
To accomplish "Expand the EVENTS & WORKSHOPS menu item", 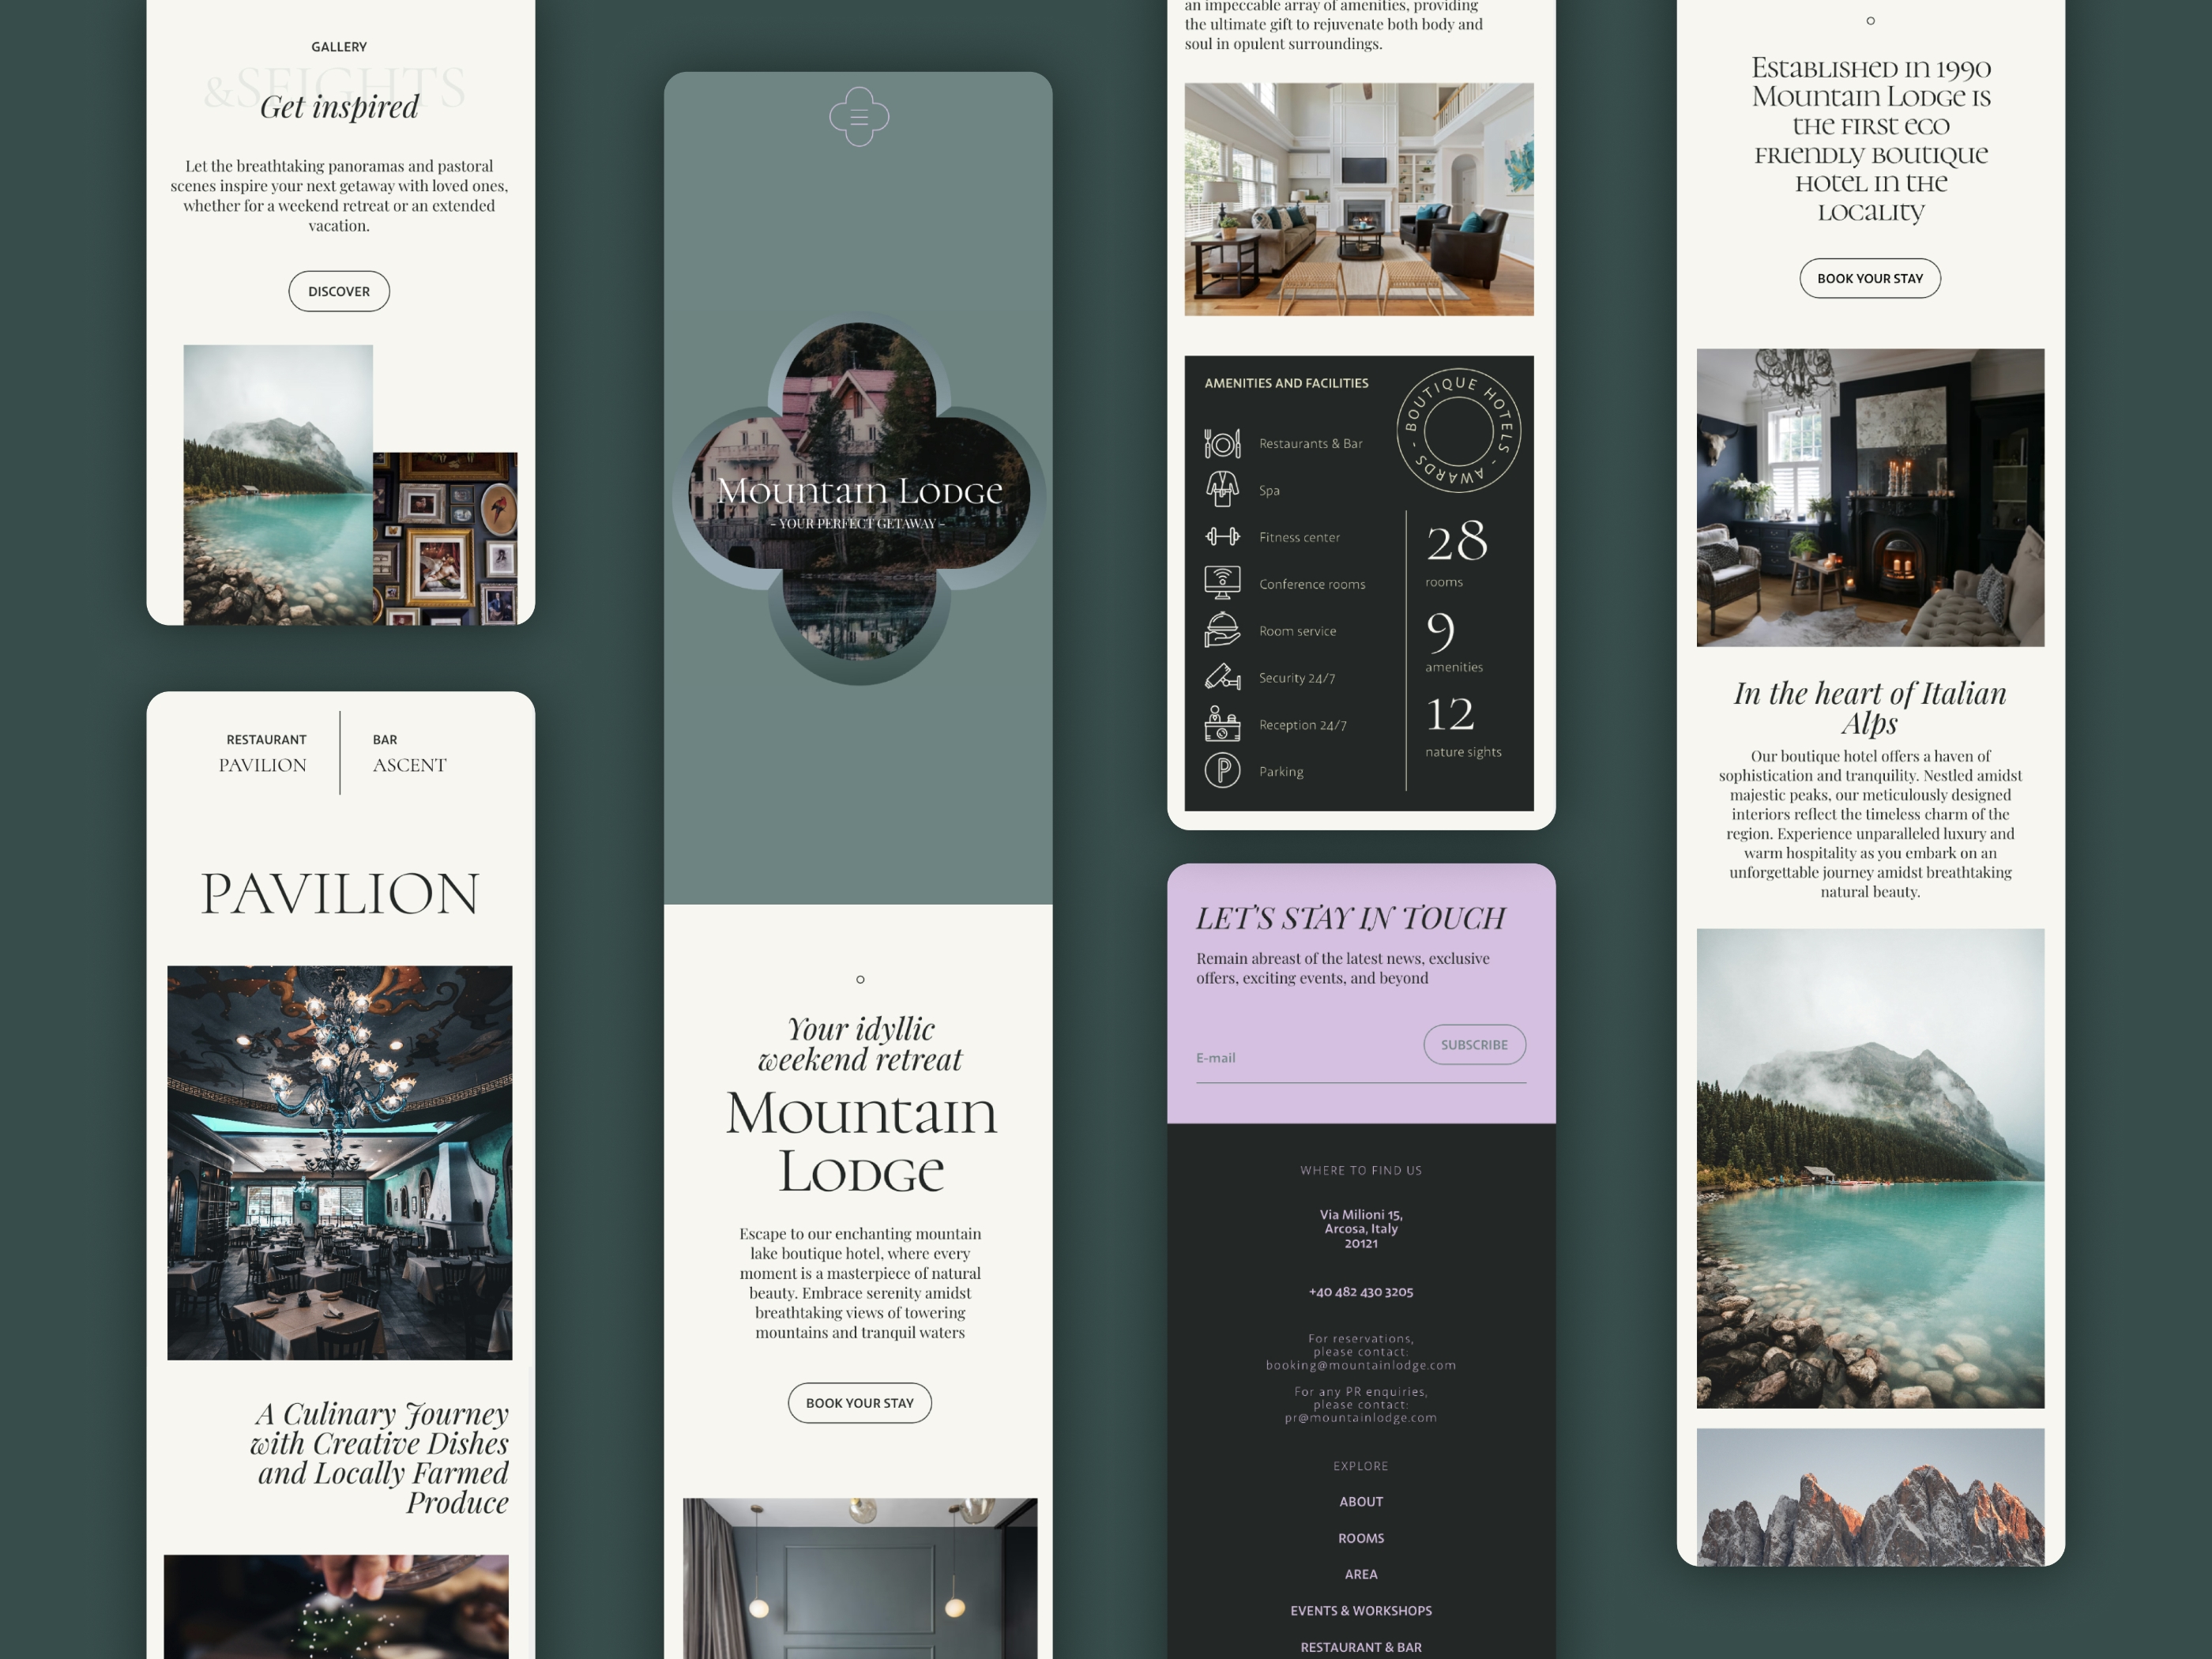I will (x=1359, y=1612).
